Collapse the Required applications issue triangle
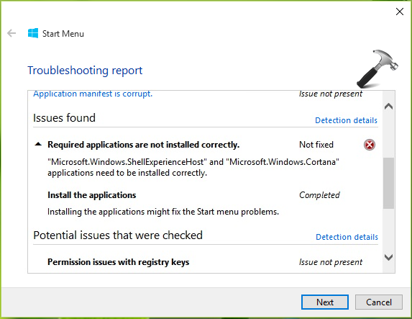This screenshot has width=412, height=319. pyautogui.click(x=38, y=144)
